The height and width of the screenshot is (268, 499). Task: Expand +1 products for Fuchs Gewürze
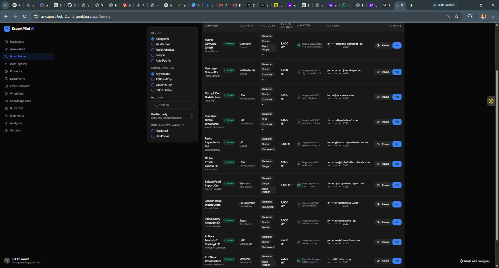[263, 55]
